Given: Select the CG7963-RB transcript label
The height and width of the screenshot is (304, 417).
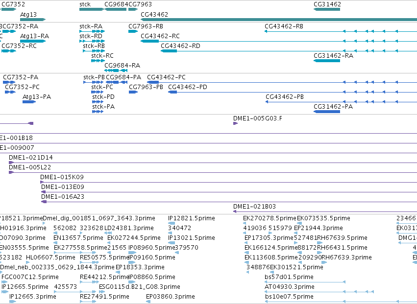Looking at the screenshot, I should (x=146, y=26).
